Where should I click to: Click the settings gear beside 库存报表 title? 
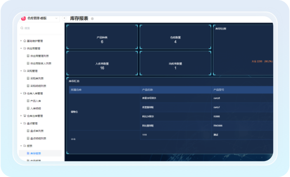tap(92, 19)
